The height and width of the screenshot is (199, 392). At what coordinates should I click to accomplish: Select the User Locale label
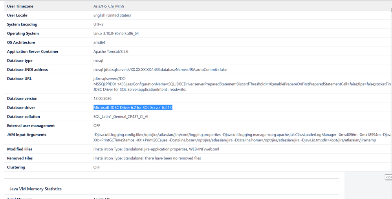coord(17,15)
